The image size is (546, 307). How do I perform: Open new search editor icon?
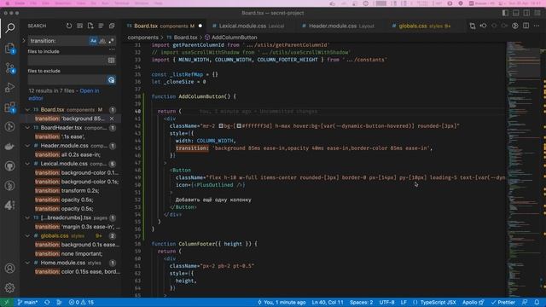point(90,26)
